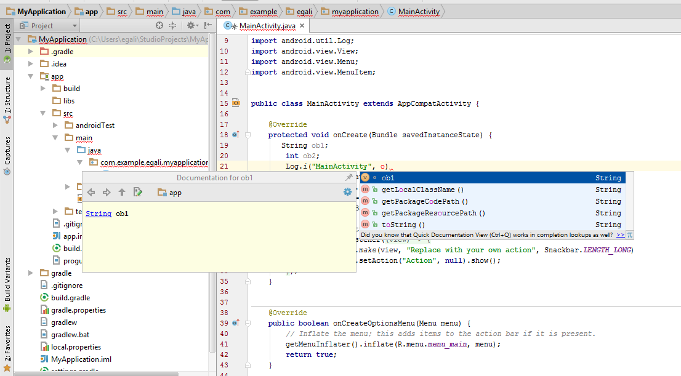Click the edit source icon in Documentation popup
The width and height of the screenshot is (681, 376).
(x=138, y=192)
